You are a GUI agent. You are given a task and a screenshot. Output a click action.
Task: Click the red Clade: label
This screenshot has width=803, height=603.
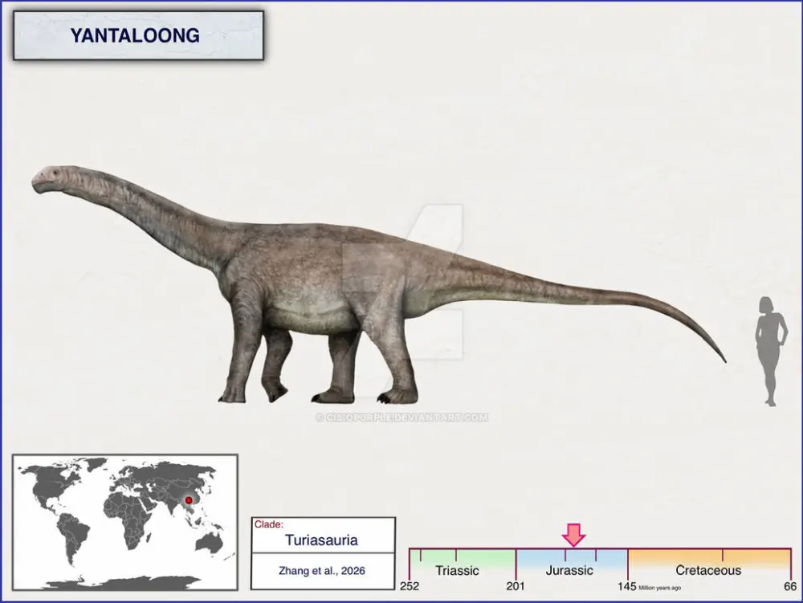click(269, 524)
